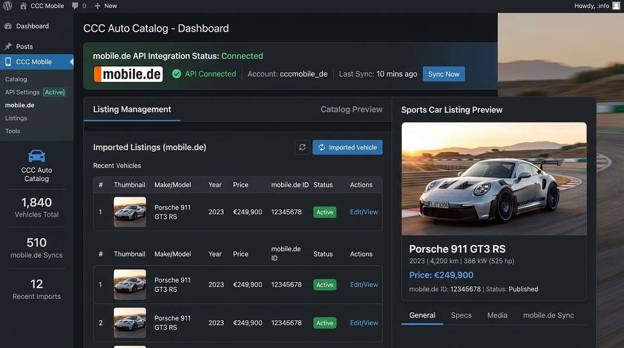Select the Media tab
624x348 pixels.
(497, 315)
